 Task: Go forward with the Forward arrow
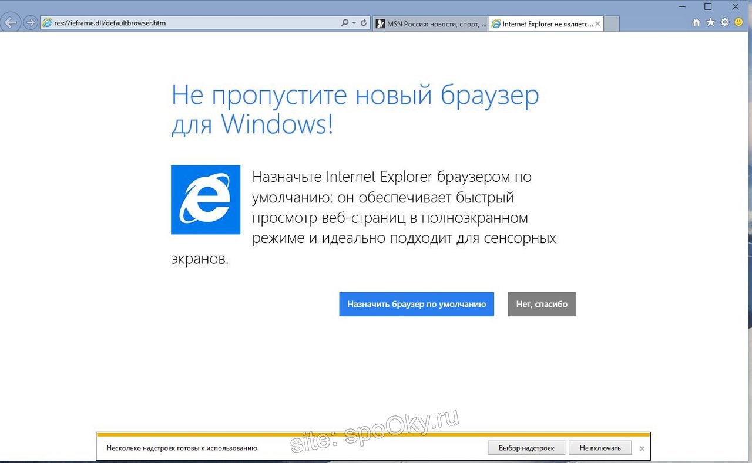click(x=30, y=23)
